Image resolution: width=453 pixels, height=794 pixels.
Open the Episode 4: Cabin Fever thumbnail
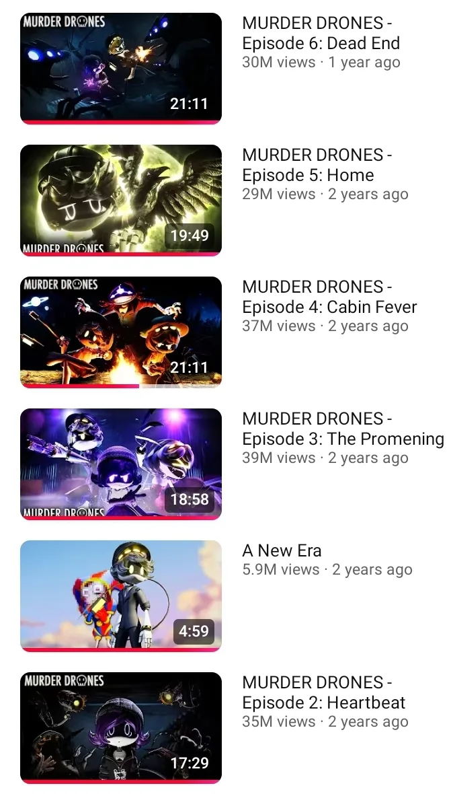(121, 332)
